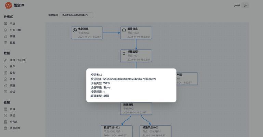Screen dimensions: 263x137
Task: Select the 投递节点1003 flow node
Action: click(156, 131)
